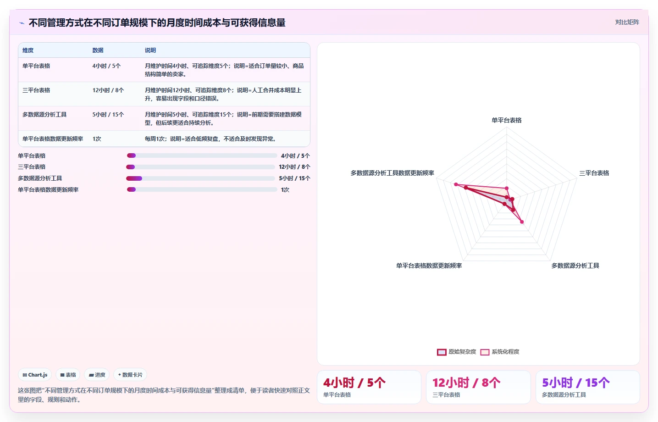This screenshot has width=658, height=422.
Task: Click the 对比矩阵 label in header
Action: point(627,22)
